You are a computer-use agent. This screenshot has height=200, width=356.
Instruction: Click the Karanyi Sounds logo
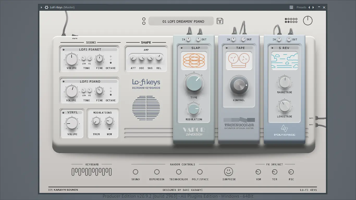tap(63, 190)
